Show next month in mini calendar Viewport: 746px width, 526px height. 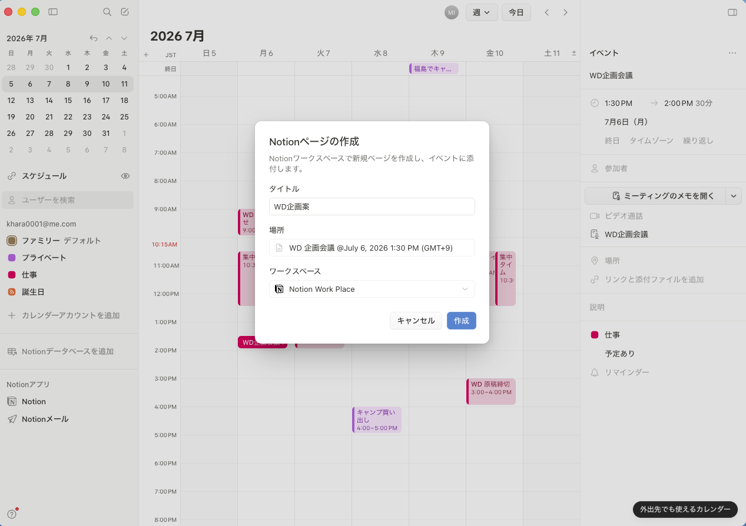coord(124,38)
